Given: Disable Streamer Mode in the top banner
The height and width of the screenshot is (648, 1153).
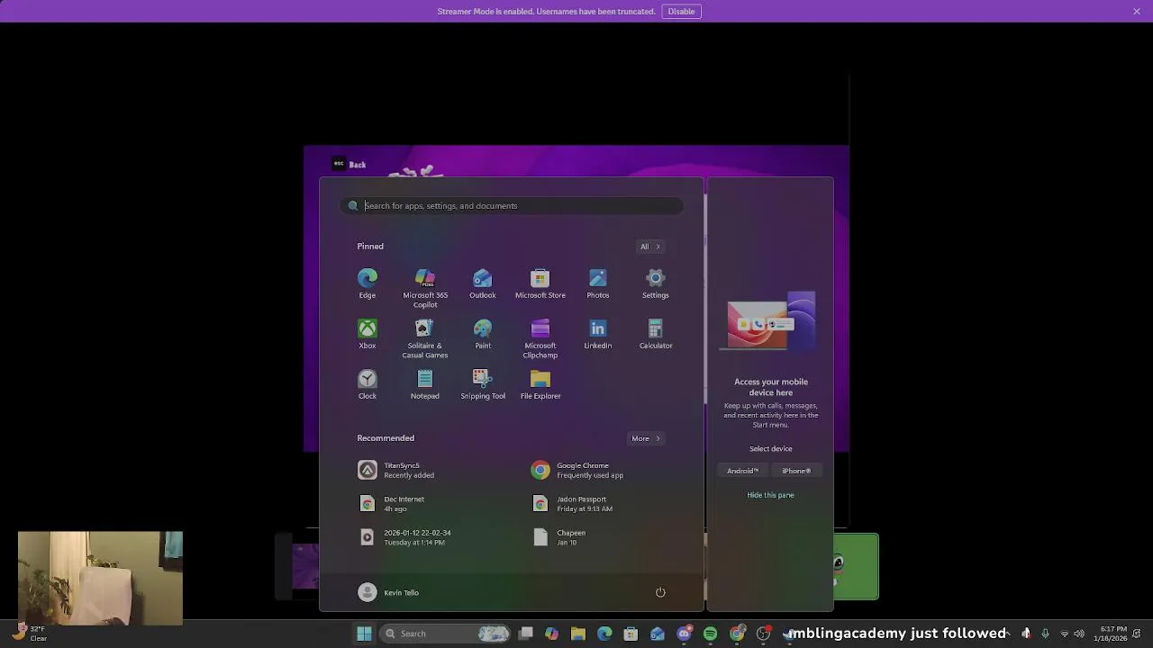Looking at the screenshot, I should point(681,12).
